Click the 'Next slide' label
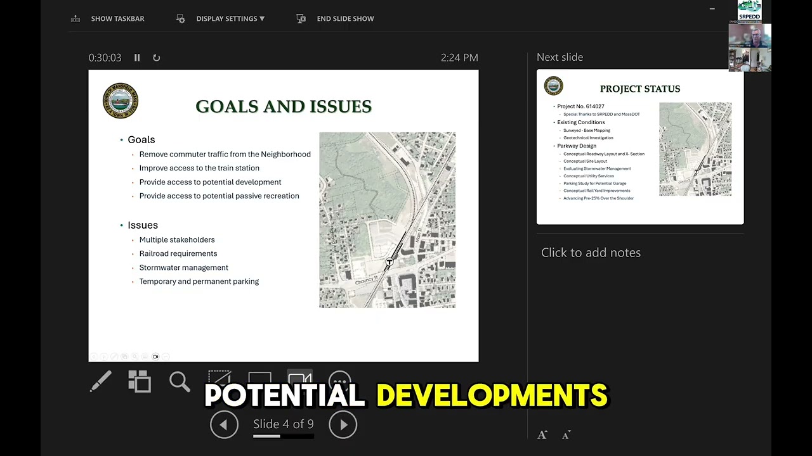This screenshot has width=812, height=456. pos(560,58)
